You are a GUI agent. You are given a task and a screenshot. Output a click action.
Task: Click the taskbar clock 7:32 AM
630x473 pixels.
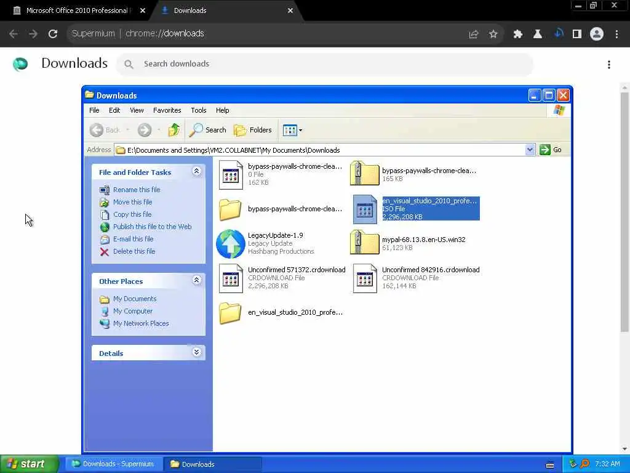[607, 464]
